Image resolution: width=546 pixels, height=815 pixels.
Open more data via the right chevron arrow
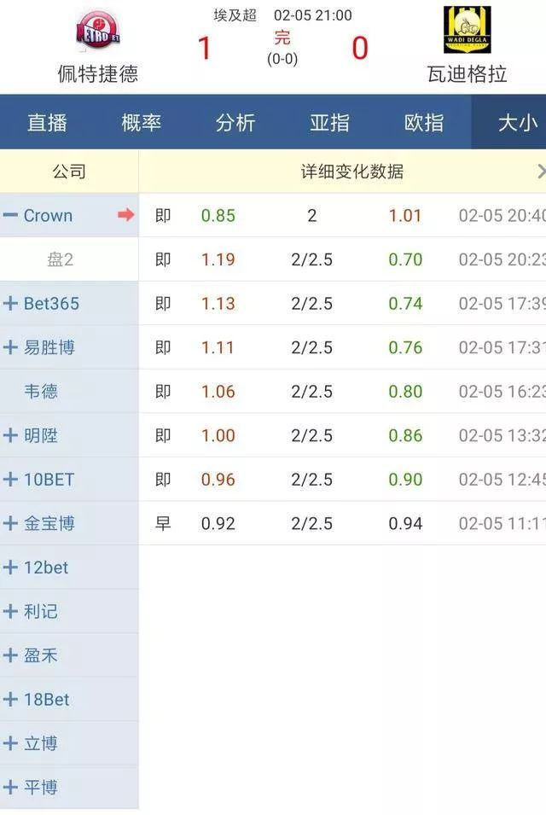tap(540, 171)
